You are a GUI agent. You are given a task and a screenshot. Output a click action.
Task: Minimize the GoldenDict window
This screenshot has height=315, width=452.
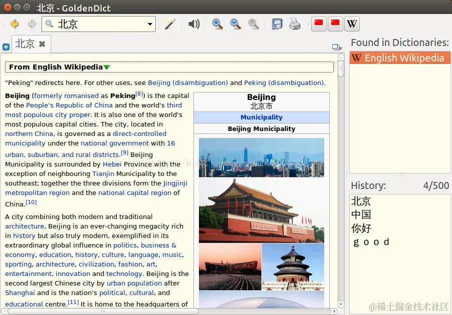18,7
